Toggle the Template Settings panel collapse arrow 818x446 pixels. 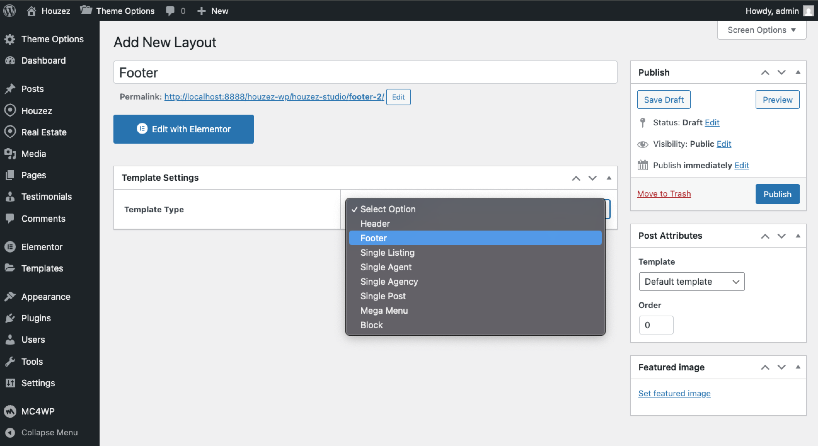point(609,177)
